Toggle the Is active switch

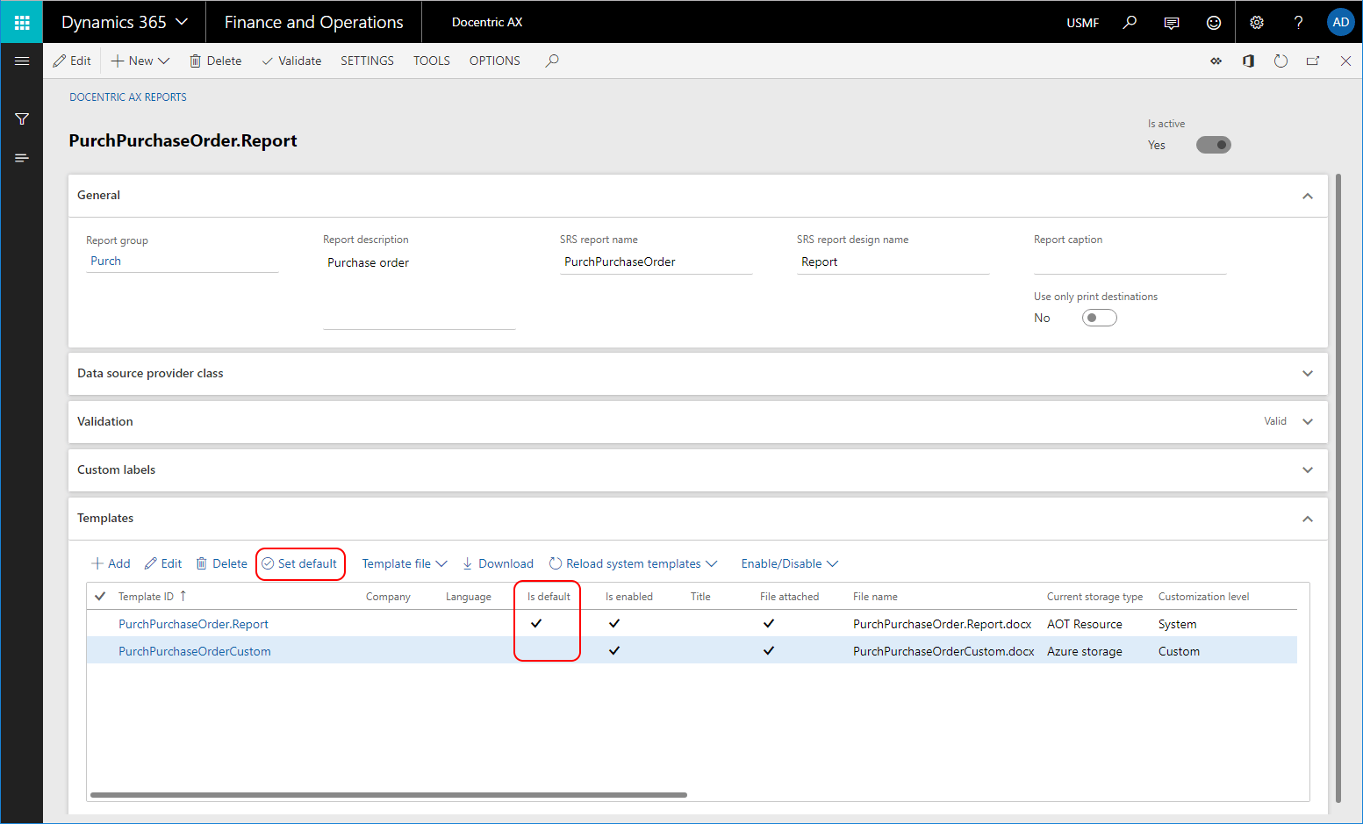1213,145
